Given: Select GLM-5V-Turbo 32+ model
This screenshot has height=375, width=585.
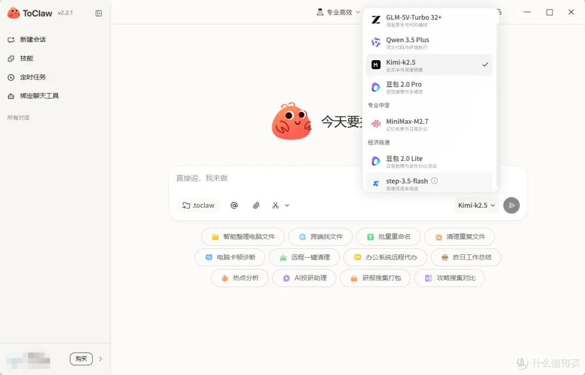Looking at the screenshot, I should 430,20.
